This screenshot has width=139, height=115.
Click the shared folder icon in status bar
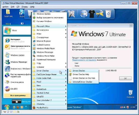click(14, 112)
